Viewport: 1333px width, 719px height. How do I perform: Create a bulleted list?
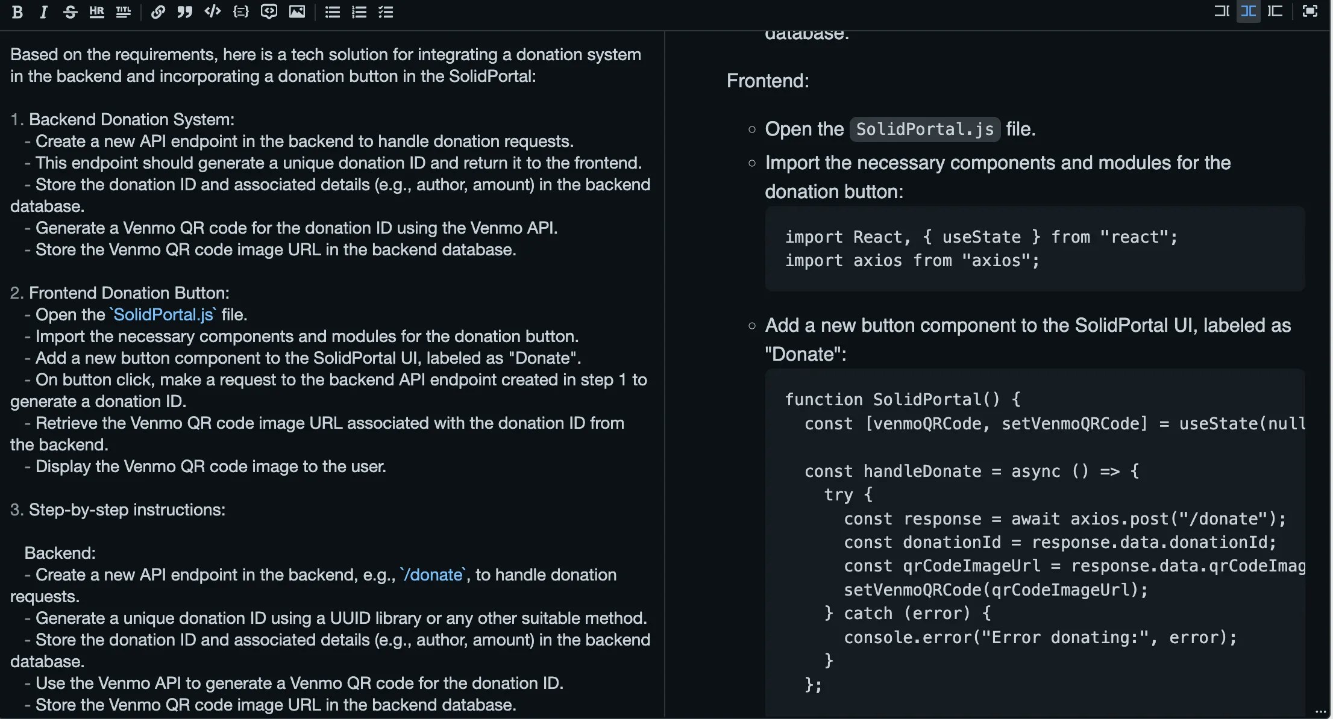pyautogui.click(x=332, y=12)
